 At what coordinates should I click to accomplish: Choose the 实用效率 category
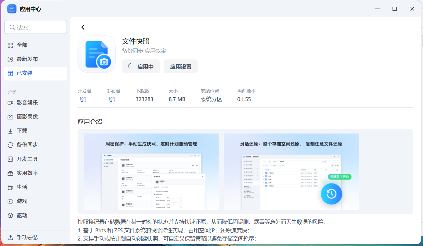tap(27, 173)
